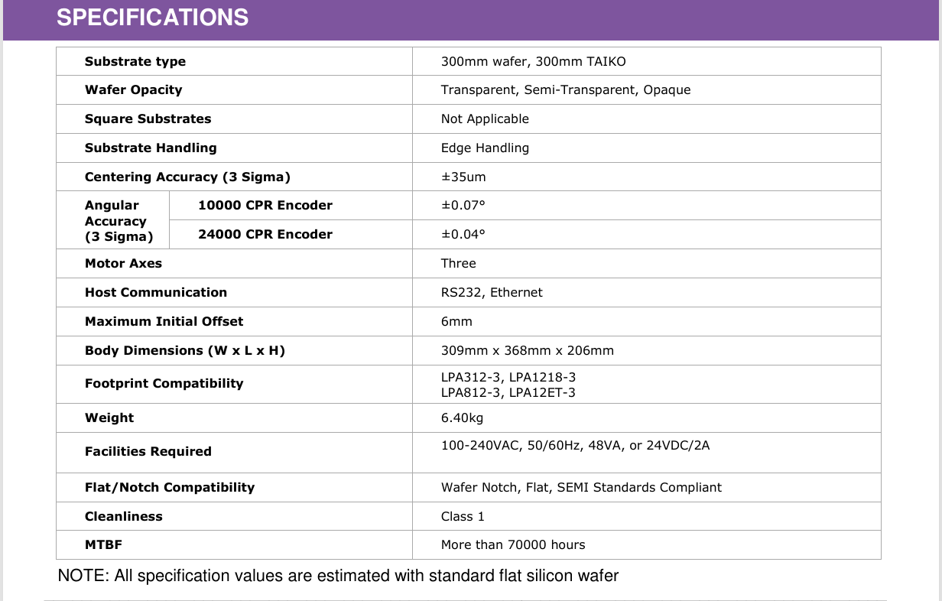Click the NOTE text below the table
The height and width of the screenshot is (601, 942).
coord(339,576)
